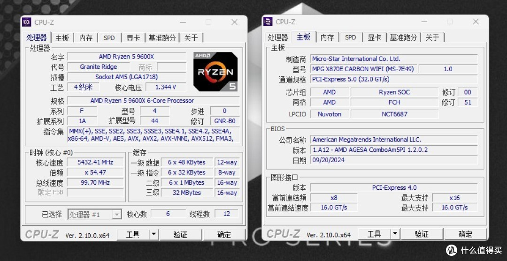The image size is (507, 261).
Task: Open 显卡 tab in left CPU-Z window
Action: pos(133,38)
